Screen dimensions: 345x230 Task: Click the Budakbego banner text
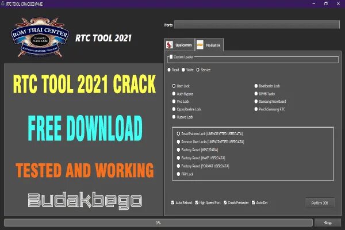(85, 200)
